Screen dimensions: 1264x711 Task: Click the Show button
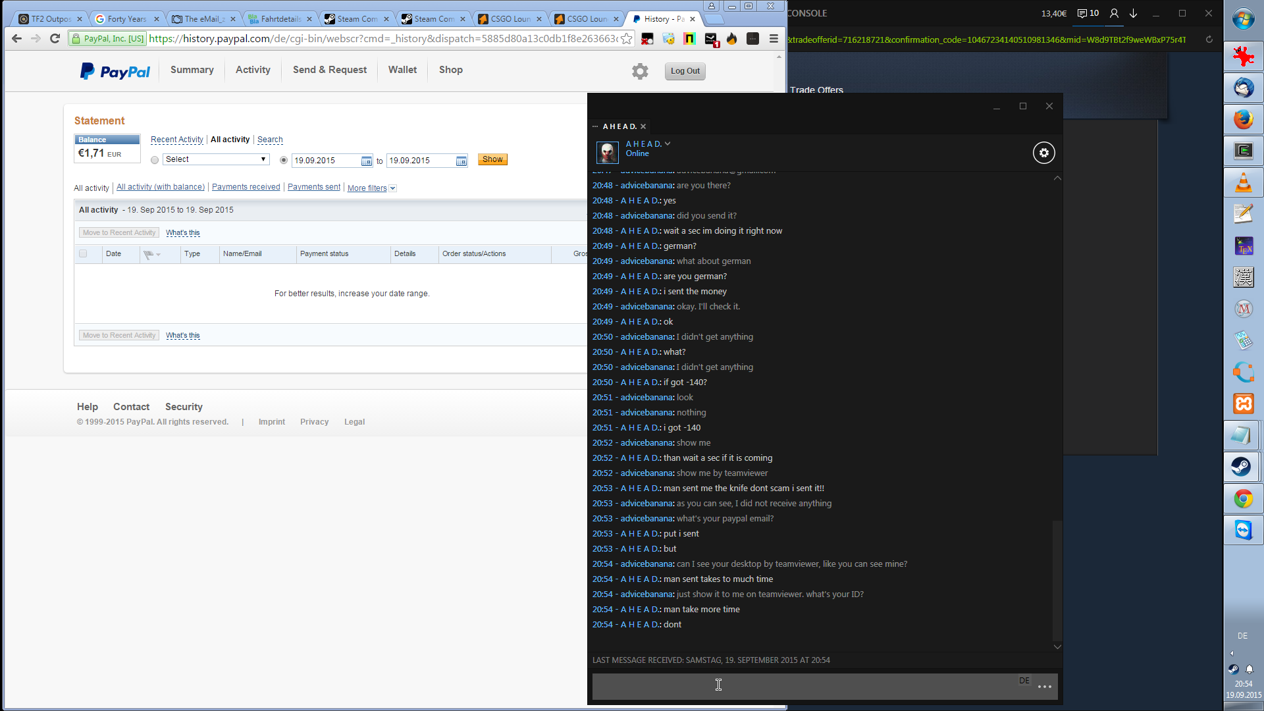[492, 159]
